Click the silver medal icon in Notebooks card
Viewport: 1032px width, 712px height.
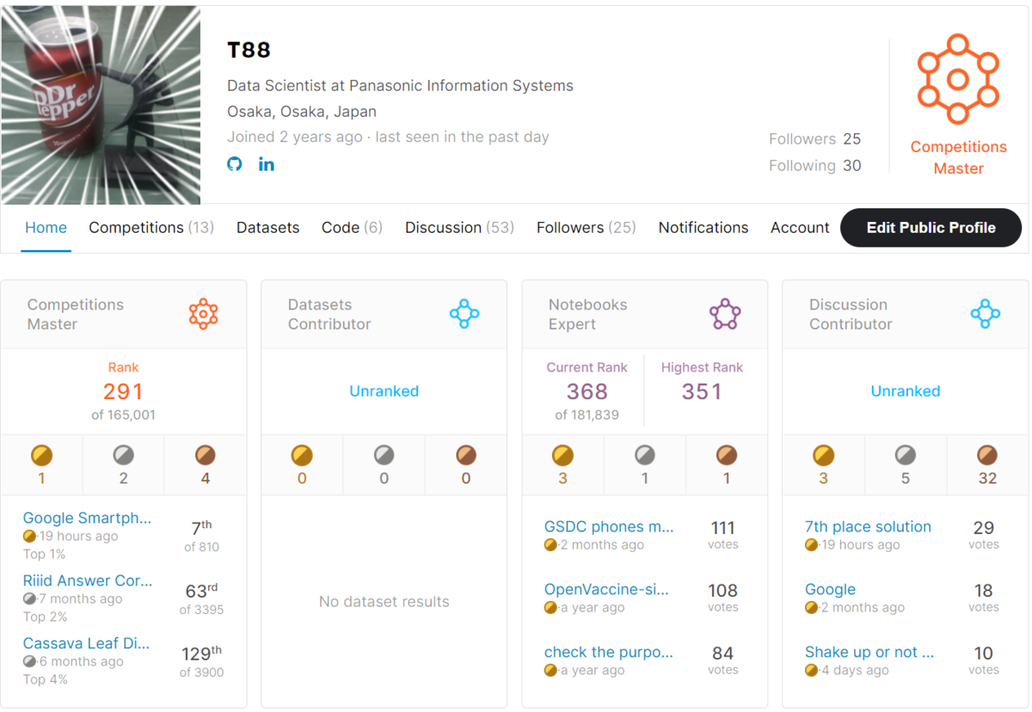[645, 455]
